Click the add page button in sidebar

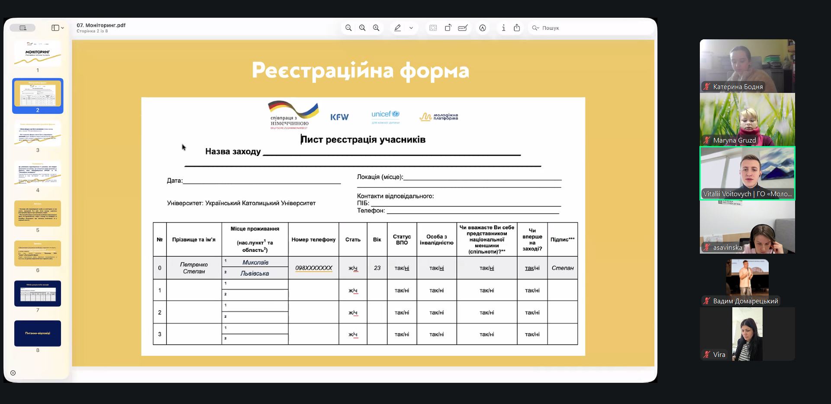(13, 373)
